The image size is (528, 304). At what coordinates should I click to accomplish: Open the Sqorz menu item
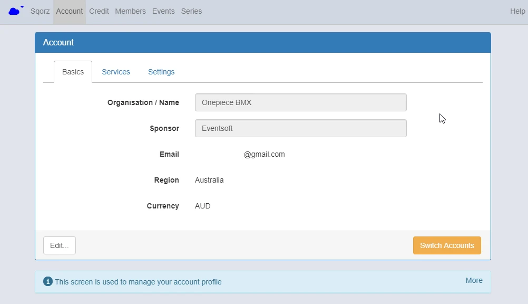coord(40,11)
